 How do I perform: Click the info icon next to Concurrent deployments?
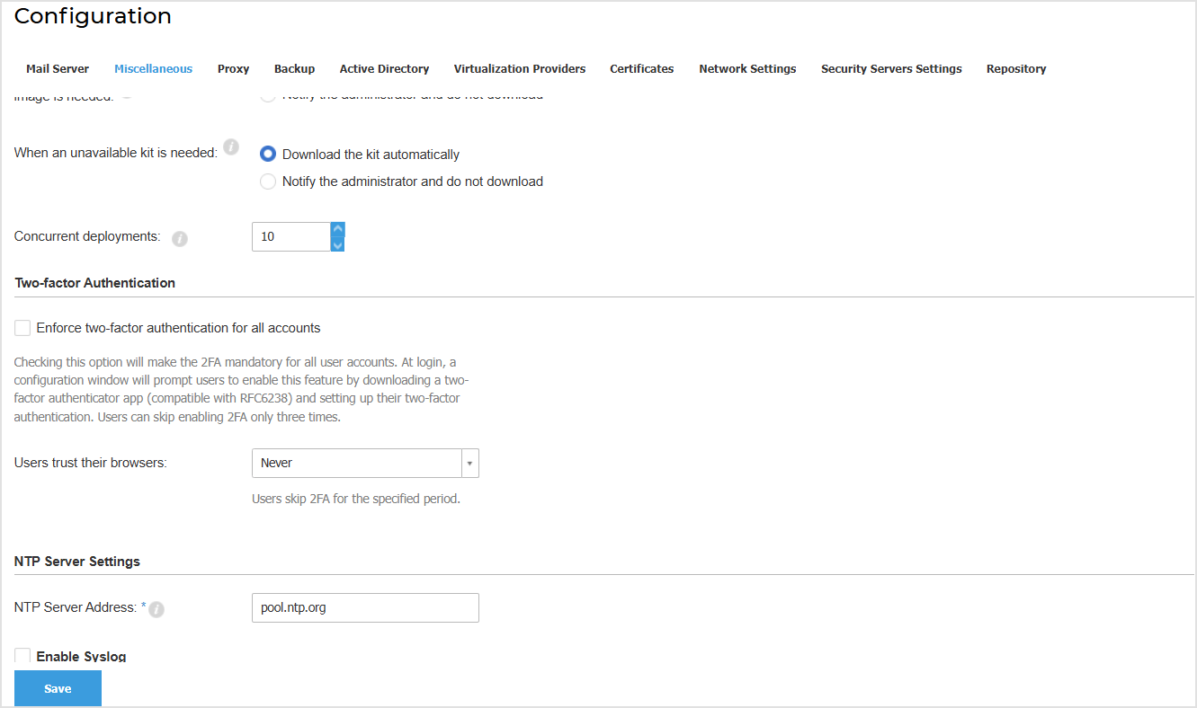tap(180, 239)
